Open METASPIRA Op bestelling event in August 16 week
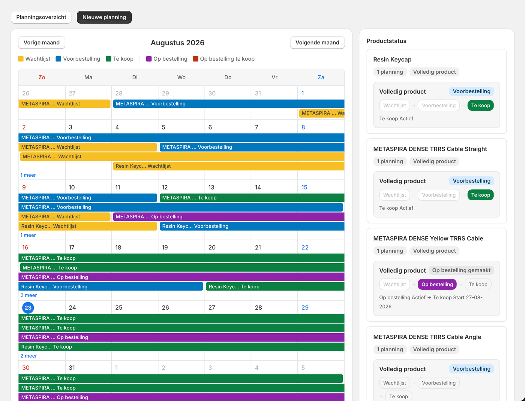The width and height of the screenshot is (525, 401). pyautogui.click(x=181, y=277)
